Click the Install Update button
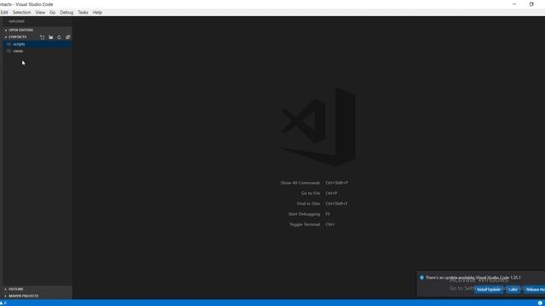The height and width of the screenshot is (306, 545). (x=488, y=289)
